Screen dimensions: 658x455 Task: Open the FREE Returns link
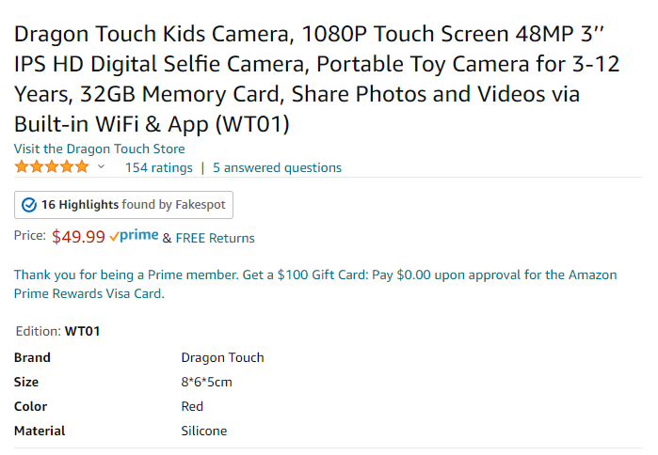215,238
